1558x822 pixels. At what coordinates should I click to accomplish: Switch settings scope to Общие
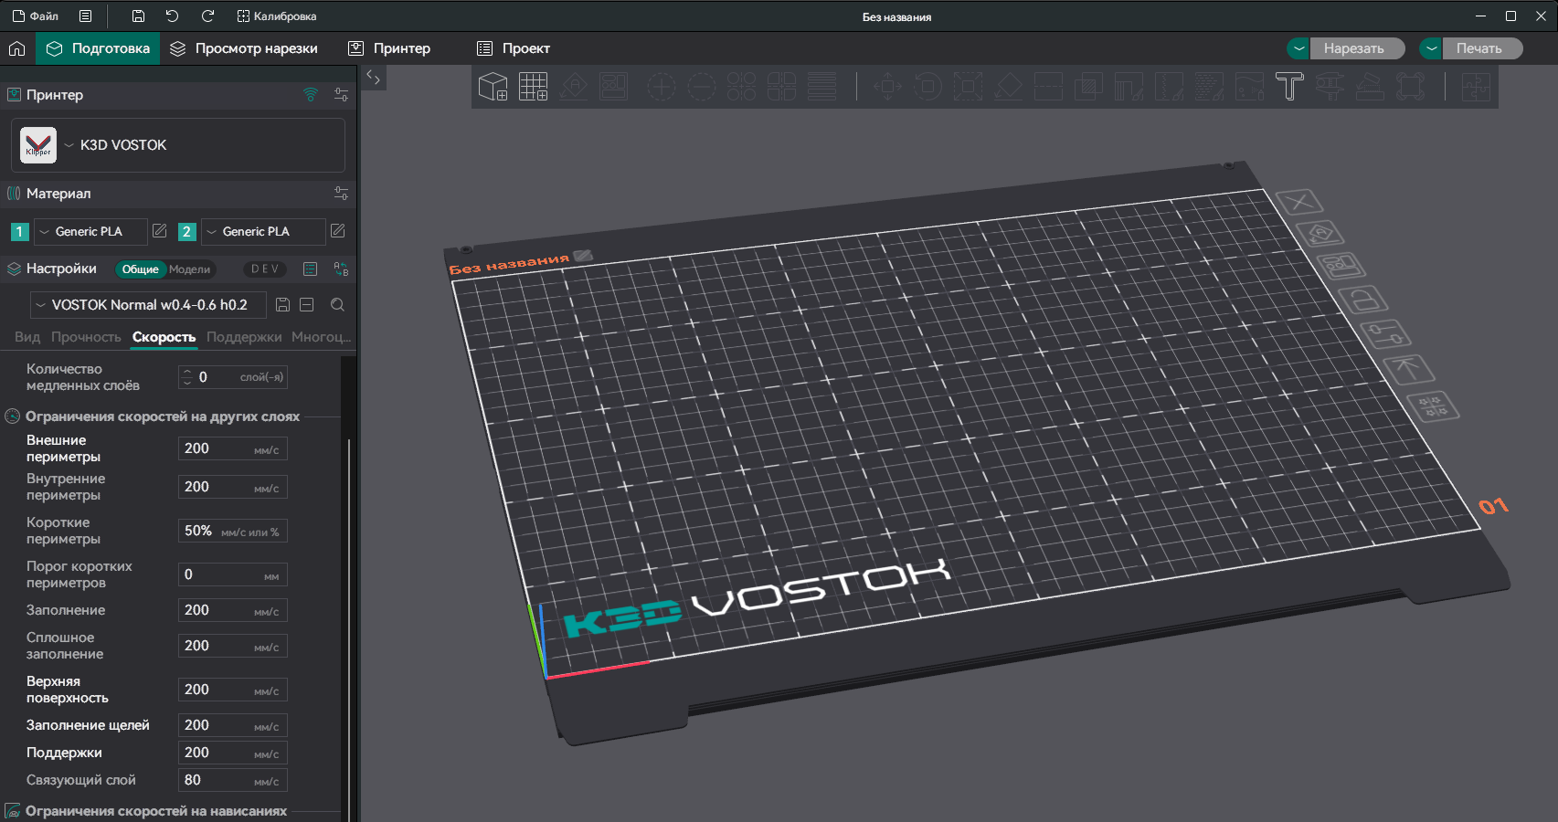click(140, 269)
